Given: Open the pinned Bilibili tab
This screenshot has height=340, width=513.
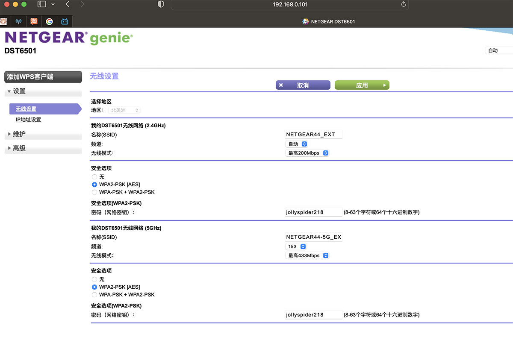Looking at the screenshot, I should pos(65,21).
